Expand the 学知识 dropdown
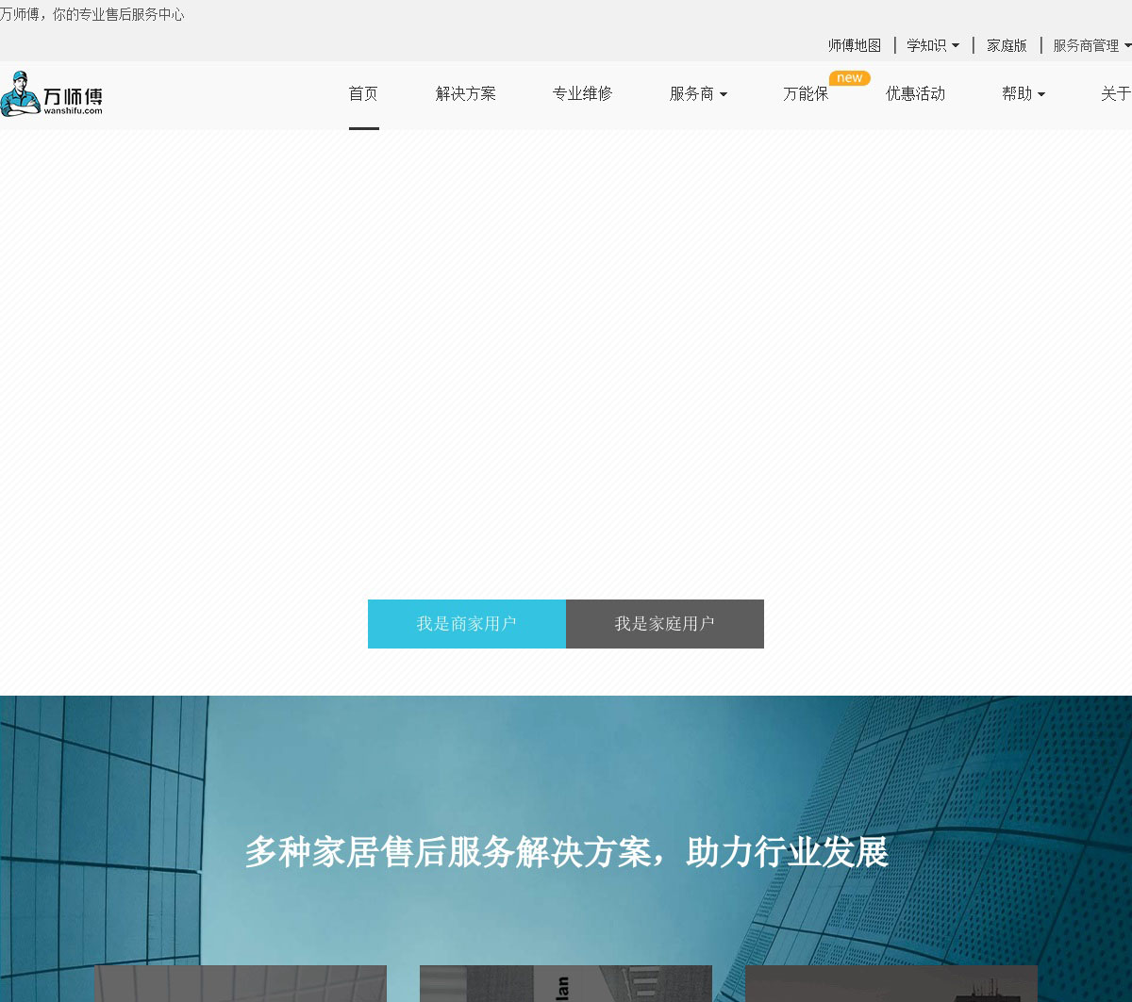1132x1002 pixels. tap(933, 45)
